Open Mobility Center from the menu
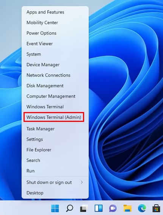The height and width of the screenshot is (215, 163). [55, 23]
